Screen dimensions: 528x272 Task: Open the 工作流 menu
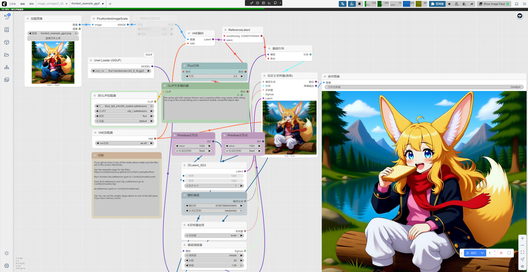click(x=12, y=4)
